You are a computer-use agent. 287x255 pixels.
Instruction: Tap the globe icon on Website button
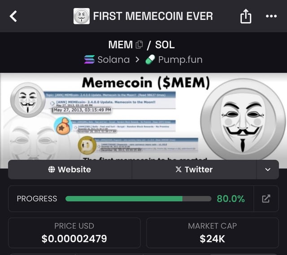[52, 169]
